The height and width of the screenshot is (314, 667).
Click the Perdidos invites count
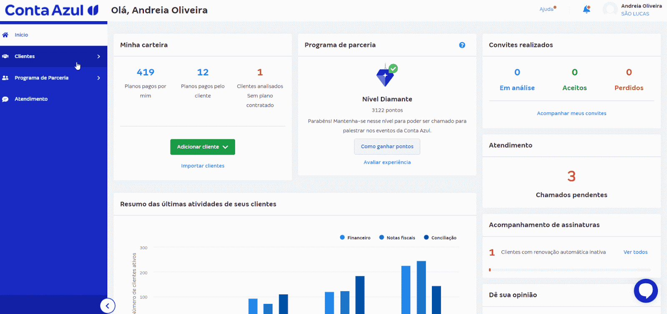point(629,72)
